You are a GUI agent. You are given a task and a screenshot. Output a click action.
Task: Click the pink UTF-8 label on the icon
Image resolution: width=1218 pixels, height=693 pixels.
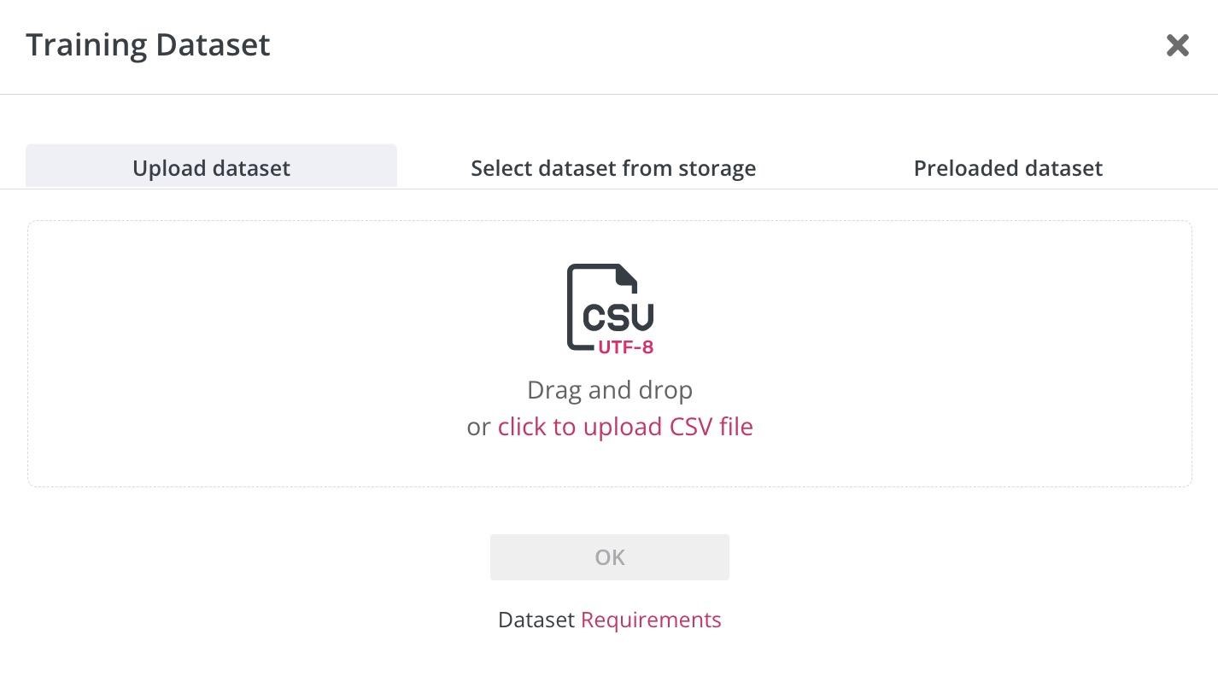click(x=625, y=347)
